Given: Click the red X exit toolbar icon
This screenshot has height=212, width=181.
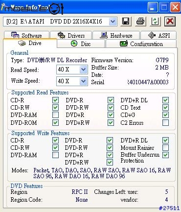Looking at the screenshot, I should click(x=170, y=22).
